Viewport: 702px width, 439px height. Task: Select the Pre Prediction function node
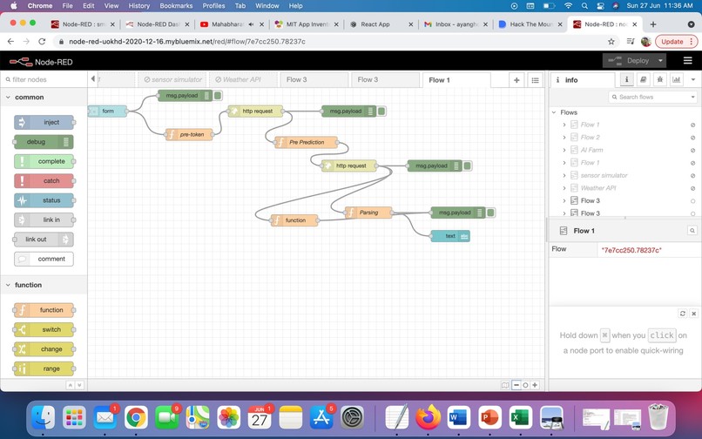pos(307,143)
